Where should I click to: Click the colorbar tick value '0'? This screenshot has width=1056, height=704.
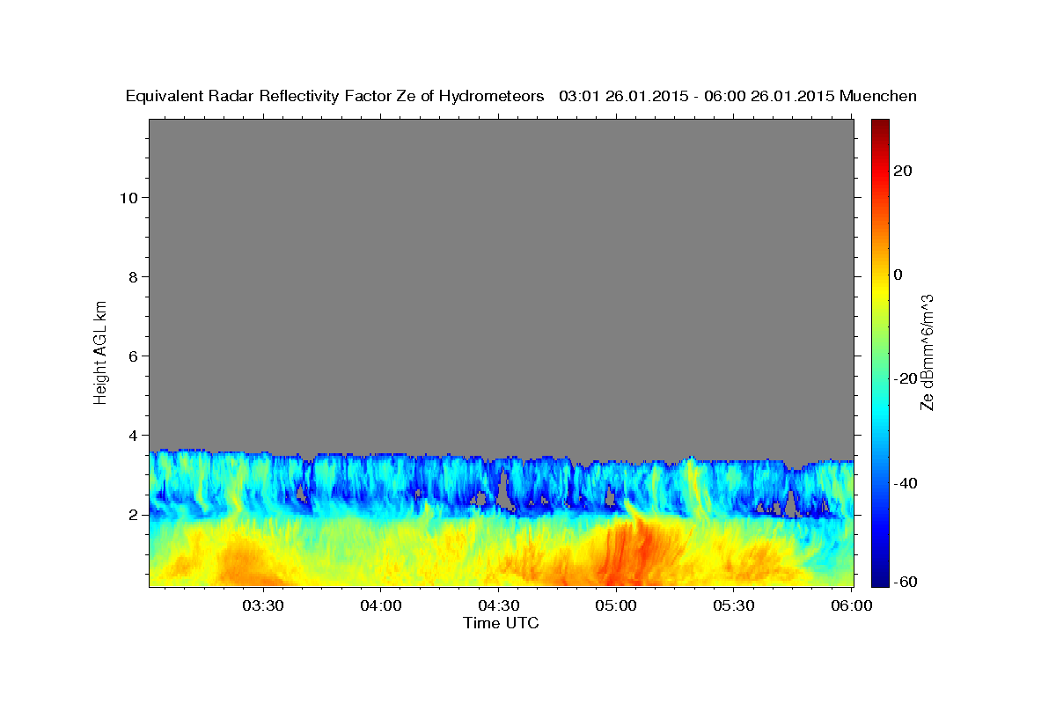898,275
